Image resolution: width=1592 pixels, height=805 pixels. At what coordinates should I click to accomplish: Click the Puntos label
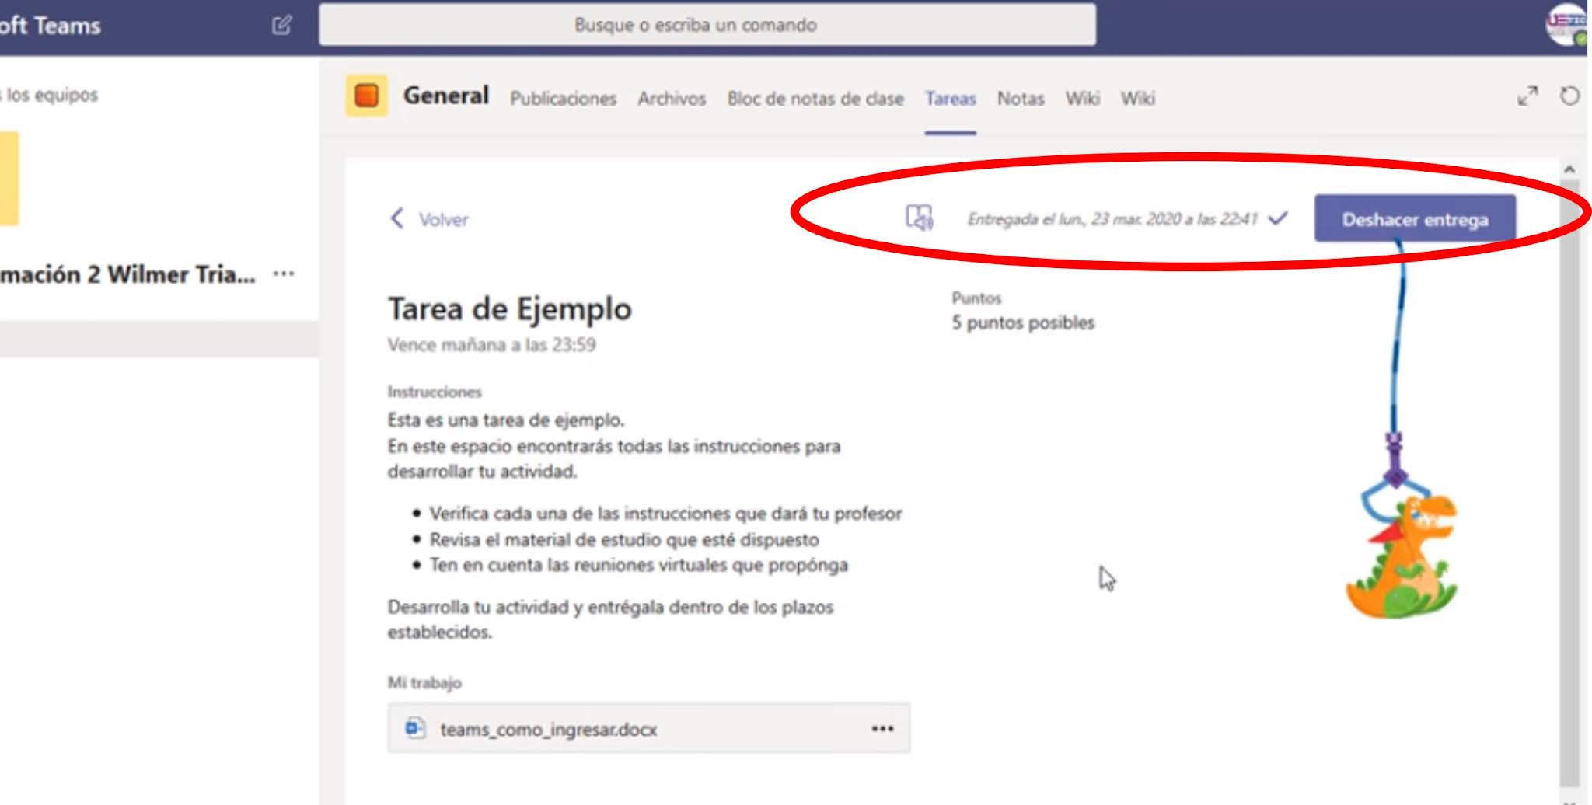point(976,298)
